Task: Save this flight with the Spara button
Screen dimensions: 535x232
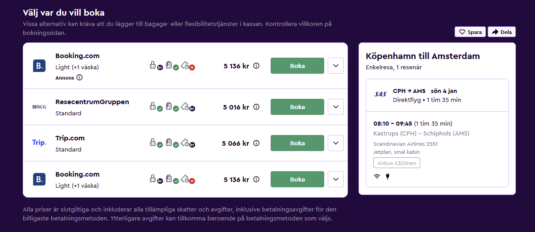Action: click(470, 32)
